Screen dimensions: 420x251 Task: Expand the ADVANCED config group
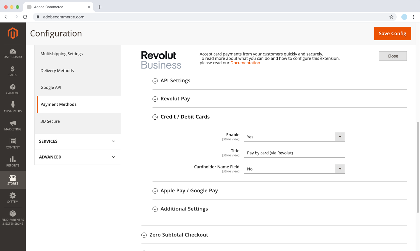tap(78, 157)
